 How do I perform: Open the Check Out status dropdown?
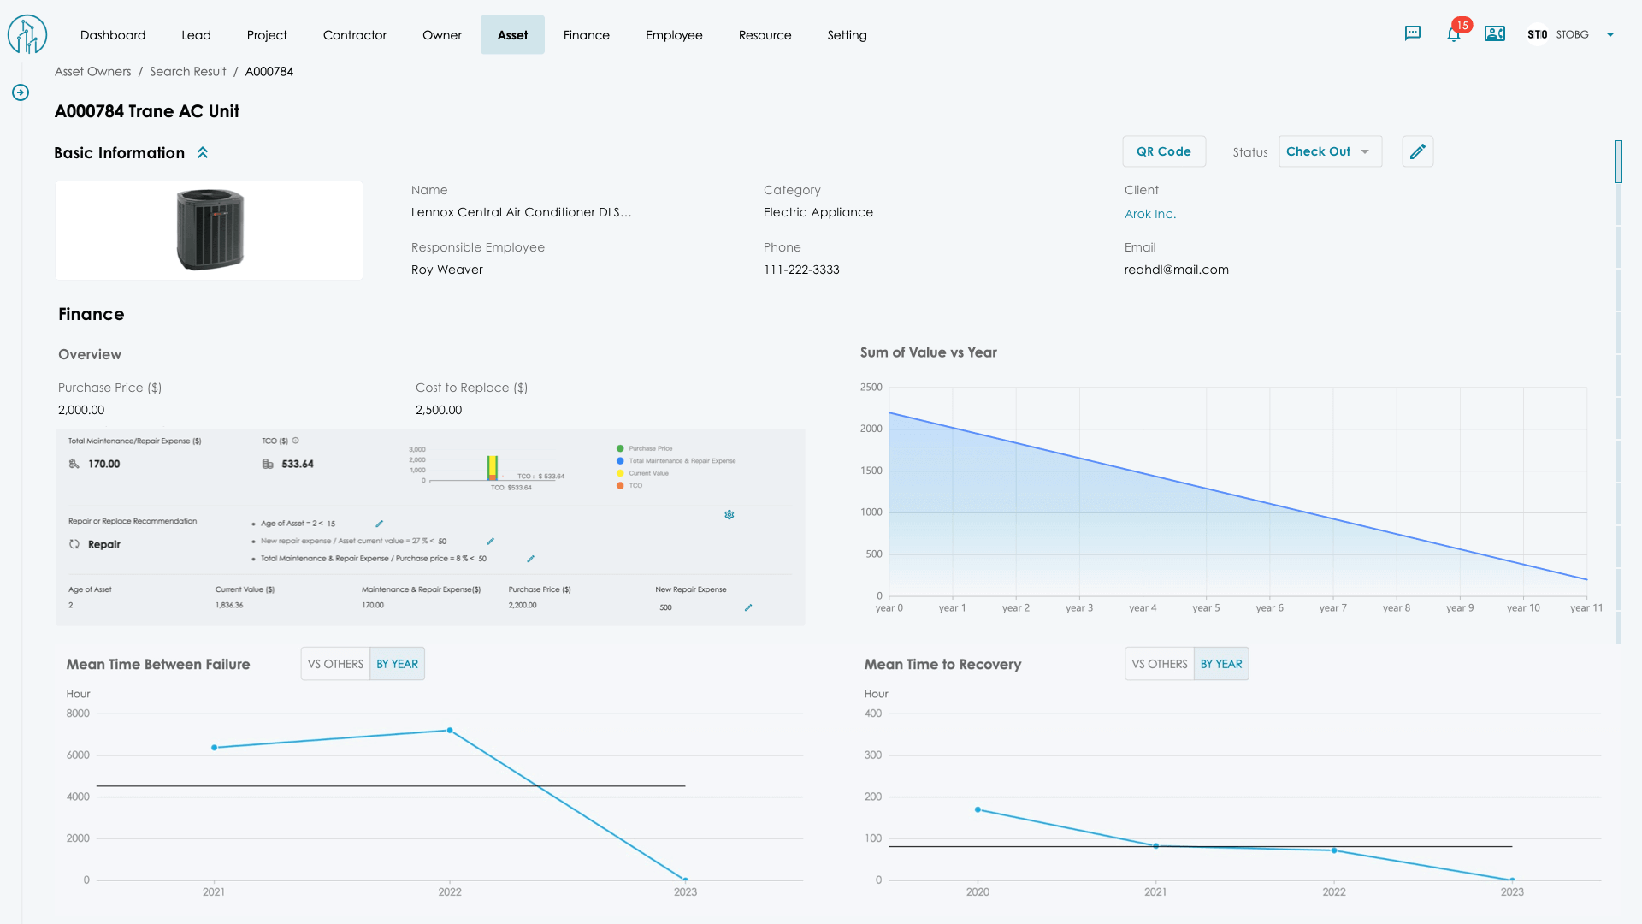point(1329,151)
